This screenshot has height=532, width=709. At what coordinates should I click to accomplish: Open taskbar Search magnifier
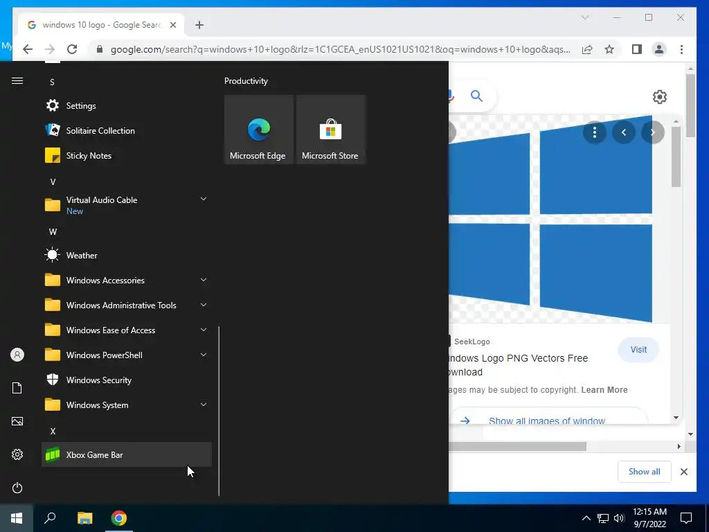(x=50, y=518)
